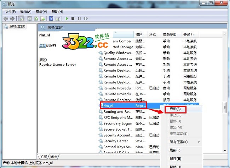This screenshot has width=230, height=168.
Task: Click the gear icon beside Secondary Logon
Action: [x=100, y=123]
